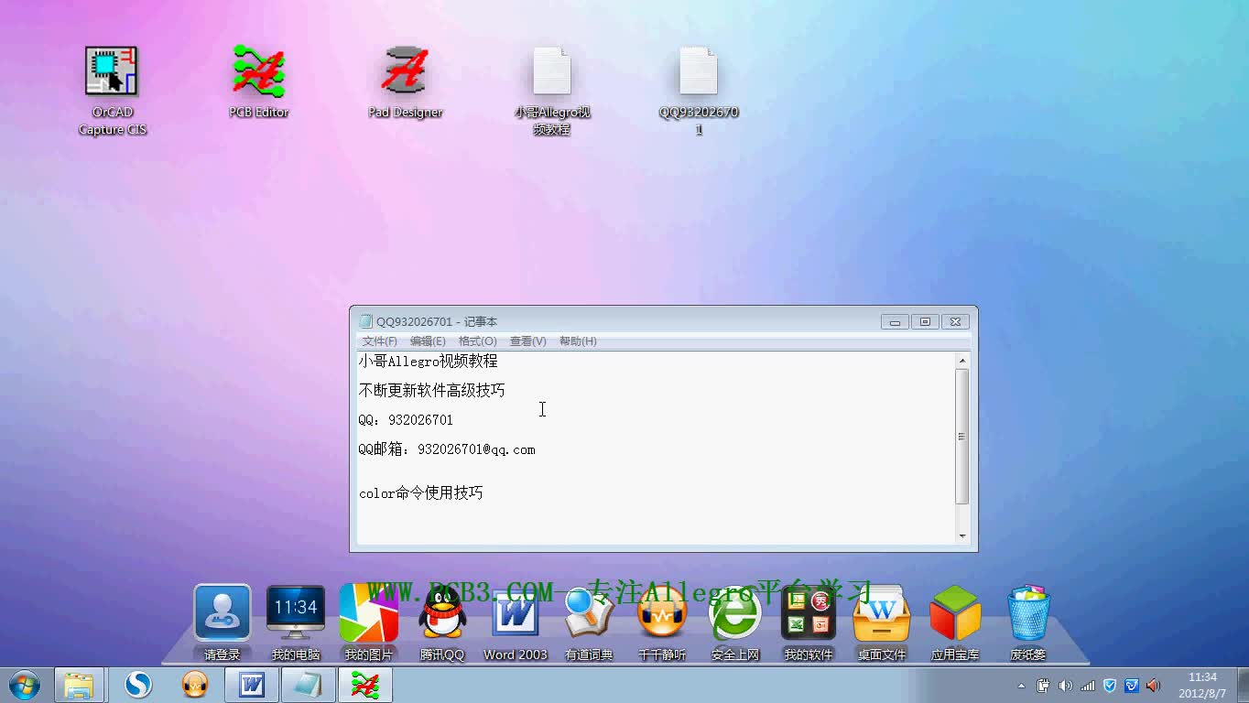This screenshot has height=703, width=1249.
Task: Show hidden system tray icons arrow
Action: [1022, 686]
